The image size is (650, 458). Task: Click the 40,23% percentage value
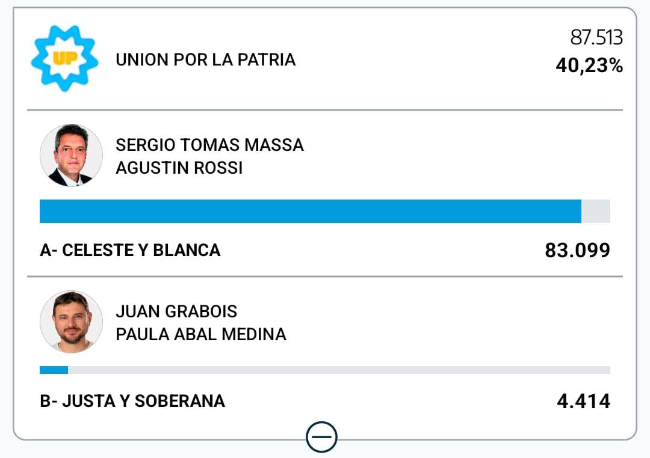tap(589, 66)
